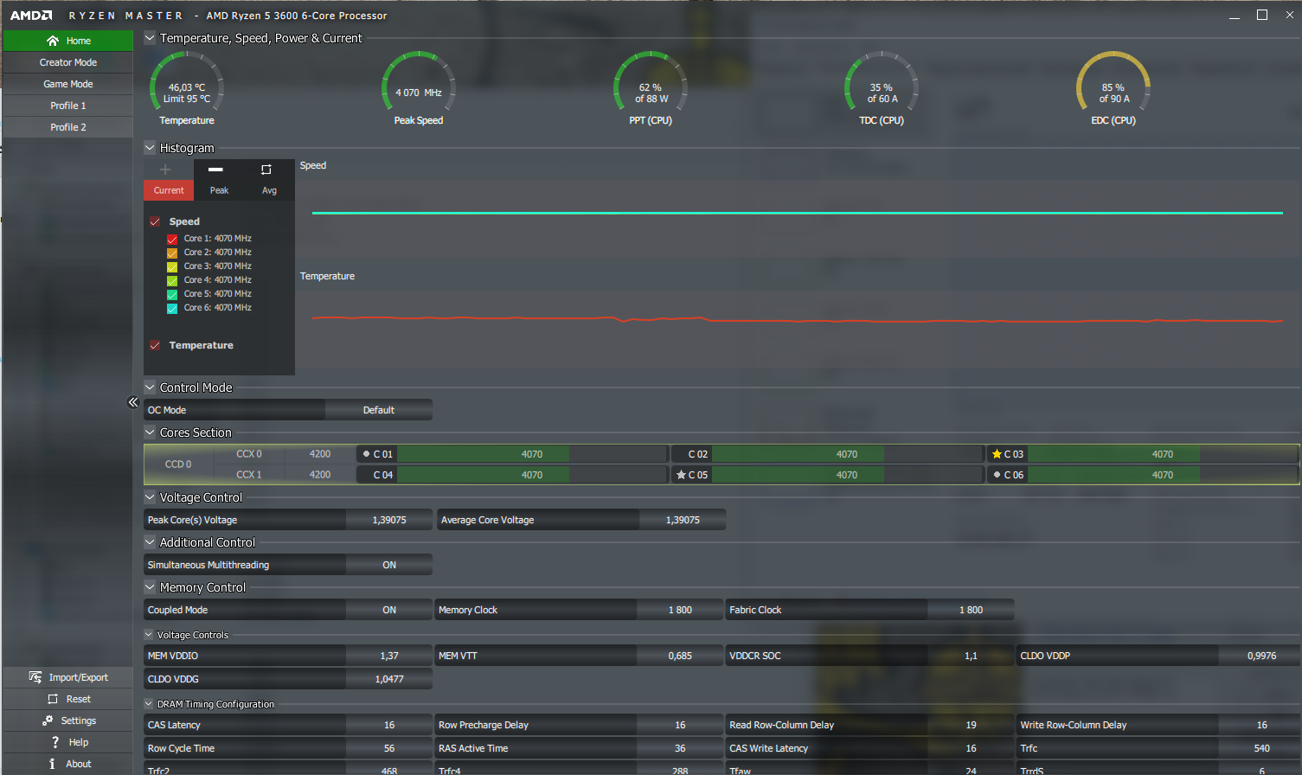
Task: Click the C 04 core speed bar
Action: (x=532, y=475)
